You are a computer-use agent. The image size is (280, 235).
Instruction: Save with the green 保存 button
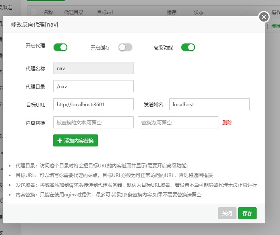coord(247,213)
